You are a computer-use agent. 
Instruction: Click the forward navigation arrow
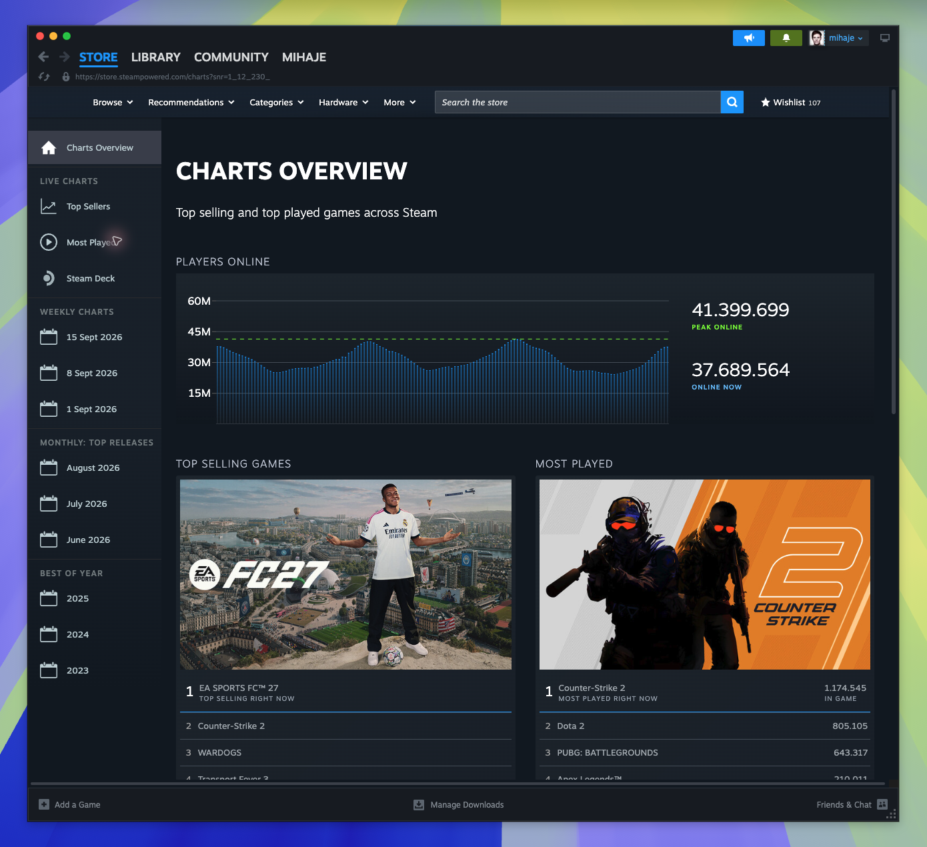tap(65, 57)
